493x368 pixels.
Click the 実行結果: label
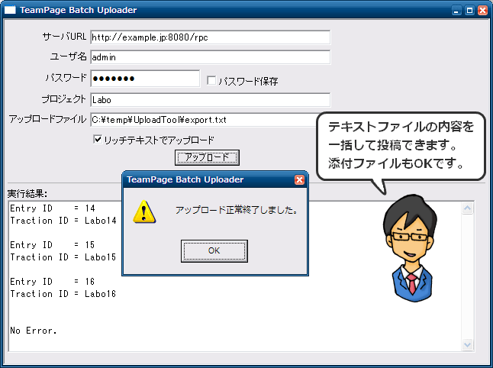27,194
